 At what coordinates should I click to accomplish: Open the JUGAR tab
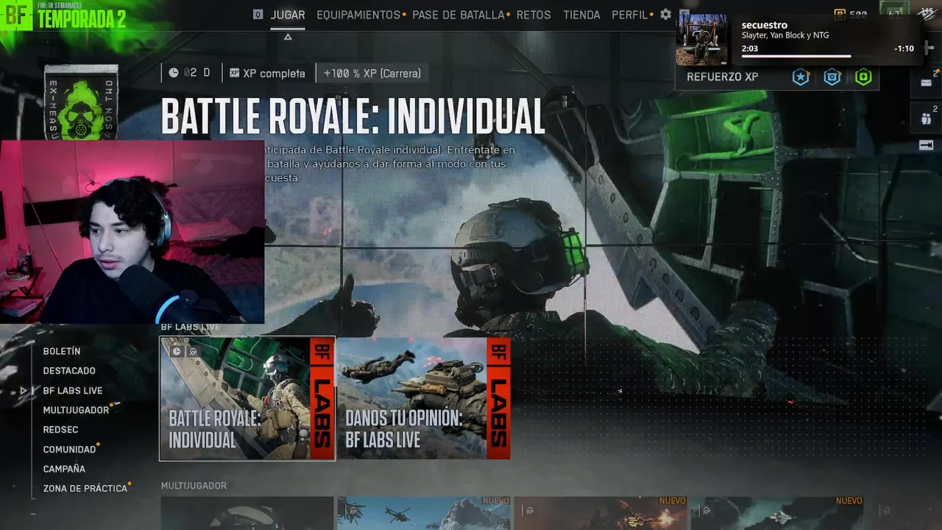(x=288, y=15)
